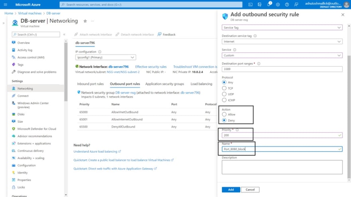Image resolution: width=351 pixels, height=197 pixels.
Task: Switch to Load balancing tab
Action: 201,84
